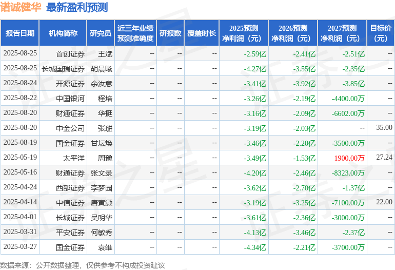Click the 机构简称 column header
This screenshot has width=395, height=270.
[63, 33]
